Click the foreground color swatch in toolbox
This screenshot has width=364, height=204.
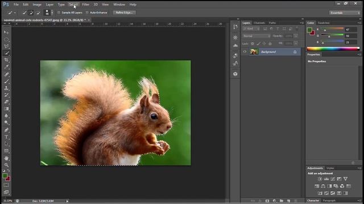tap(5, 176)
